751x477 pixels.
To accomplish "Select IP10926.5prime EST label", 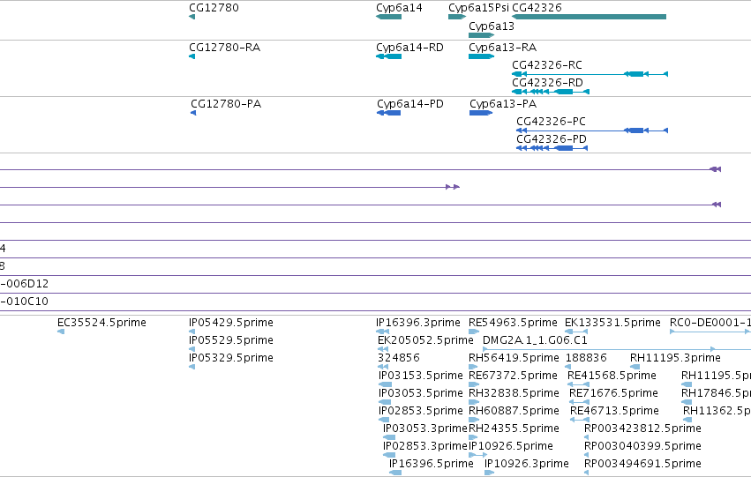I will [511, 446].
